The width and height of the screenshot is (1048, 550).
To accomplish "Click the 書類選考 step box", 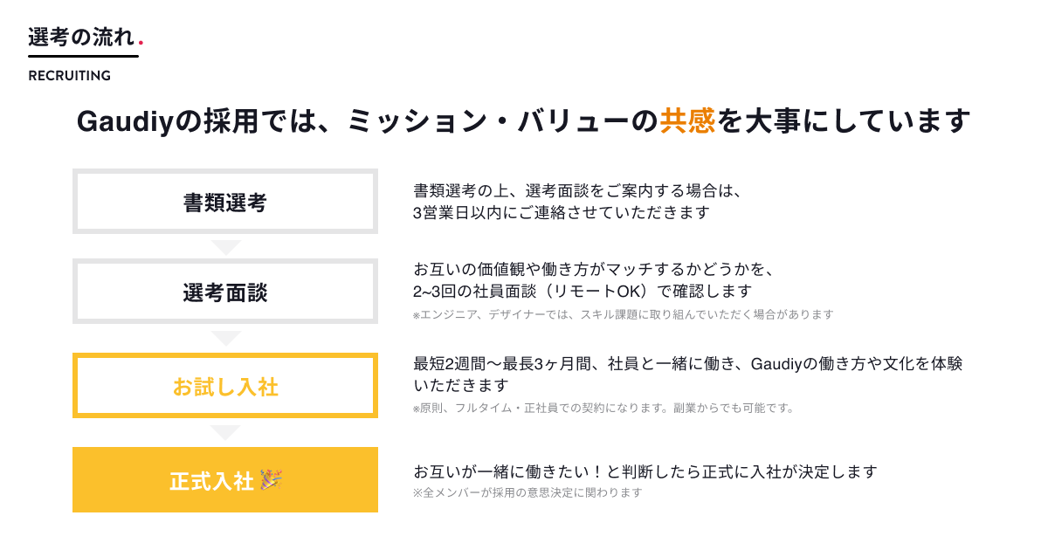I will 225,202.
